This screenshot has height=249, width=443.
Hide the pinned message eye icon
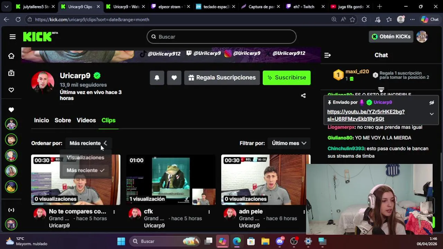pyautogui.click(x=432, y=103)
